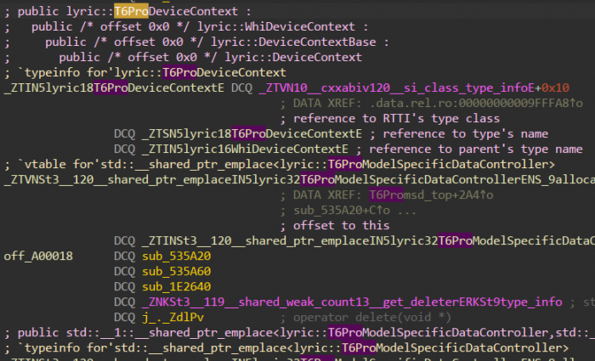595x361 pixels.
Task: Click the 0x10 offset value
Action: click(555, 88)
